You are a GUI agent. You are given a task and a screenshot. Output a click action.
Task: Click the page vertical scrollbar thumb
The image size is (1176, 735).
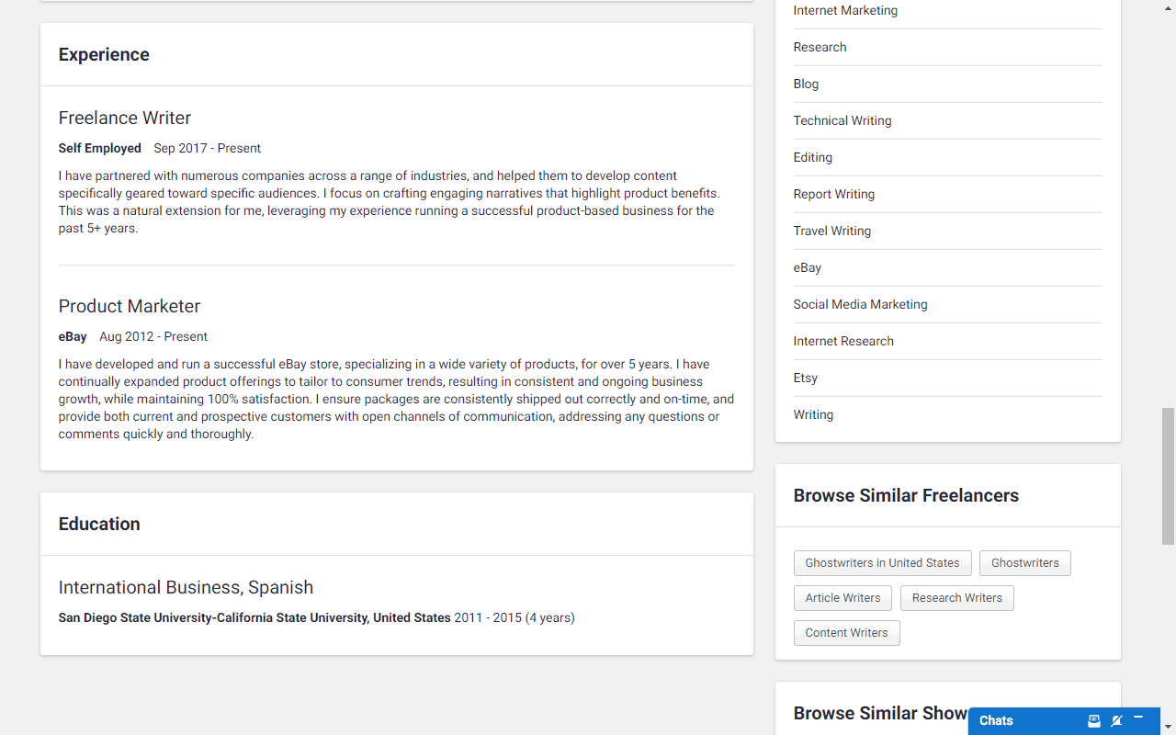point(1168,476)
